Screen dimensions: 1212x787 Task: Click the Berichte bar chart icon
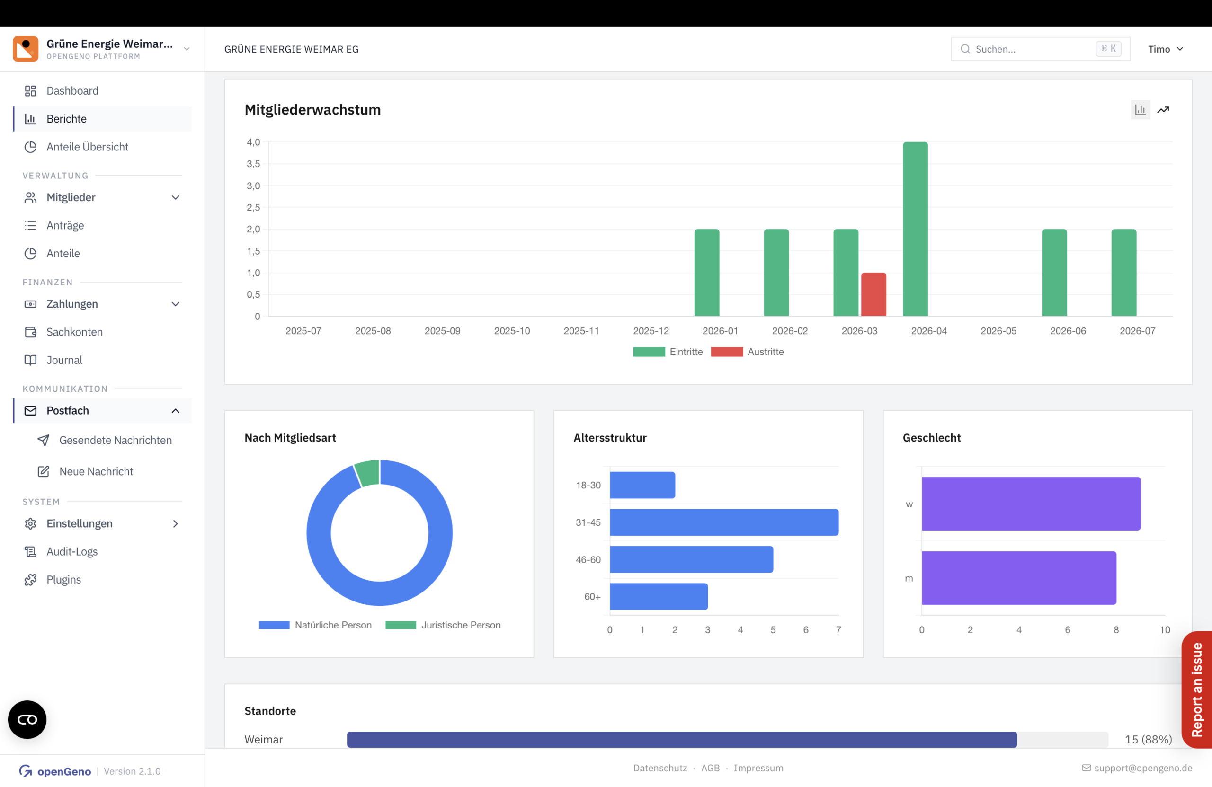pyautogui.click(x=31, y=119)
